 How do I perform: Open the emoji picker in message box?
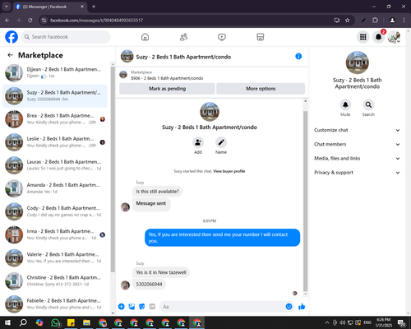(289, 307)
